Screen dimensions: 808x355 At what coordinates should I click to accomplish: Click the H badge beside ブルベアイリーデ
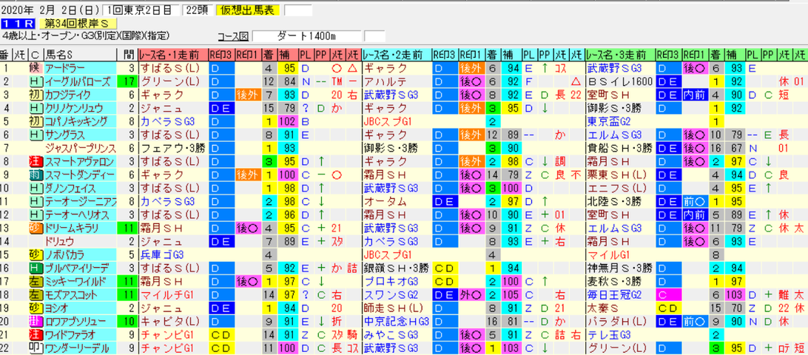point(35,268)
